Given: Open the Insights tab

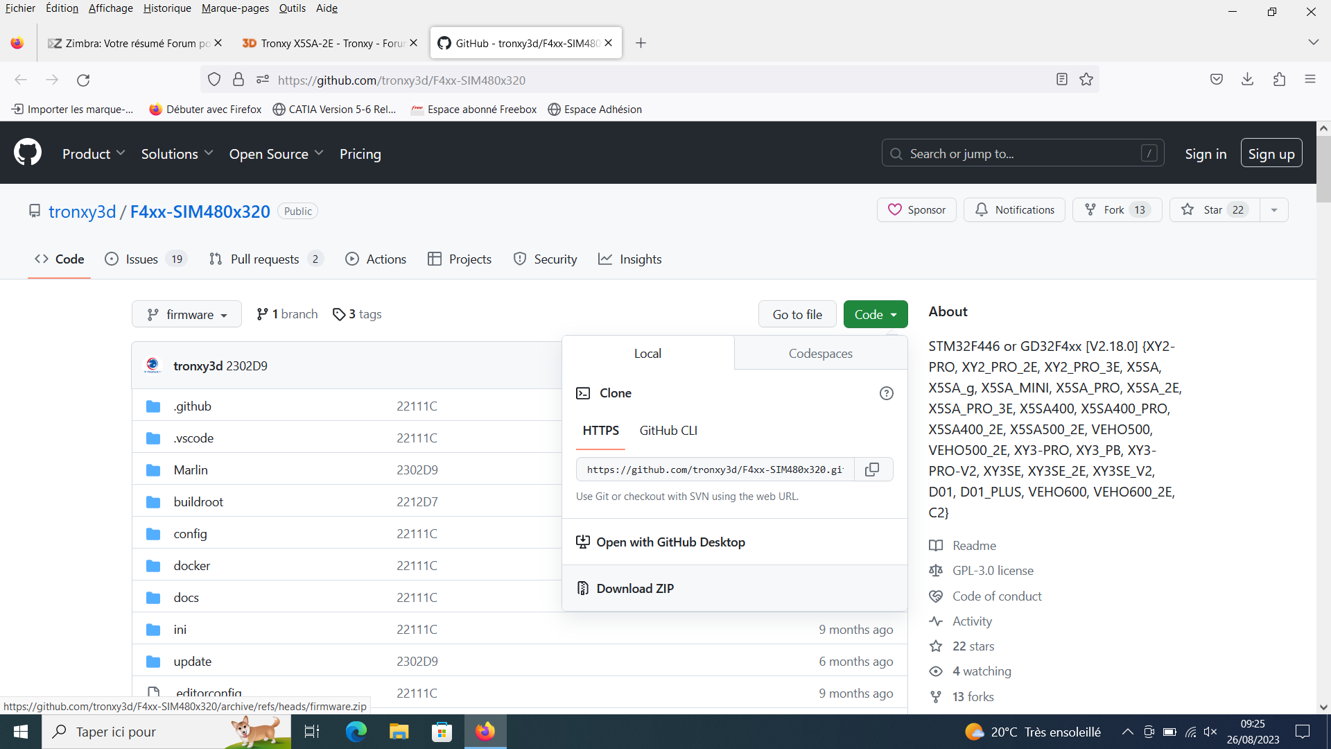Looking at the screenshot, I should [629, 259].
